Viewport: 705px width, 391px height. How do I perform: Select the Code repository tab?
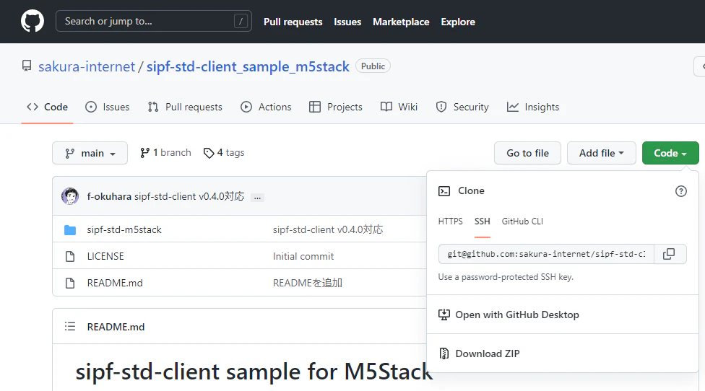pos(47,107)
